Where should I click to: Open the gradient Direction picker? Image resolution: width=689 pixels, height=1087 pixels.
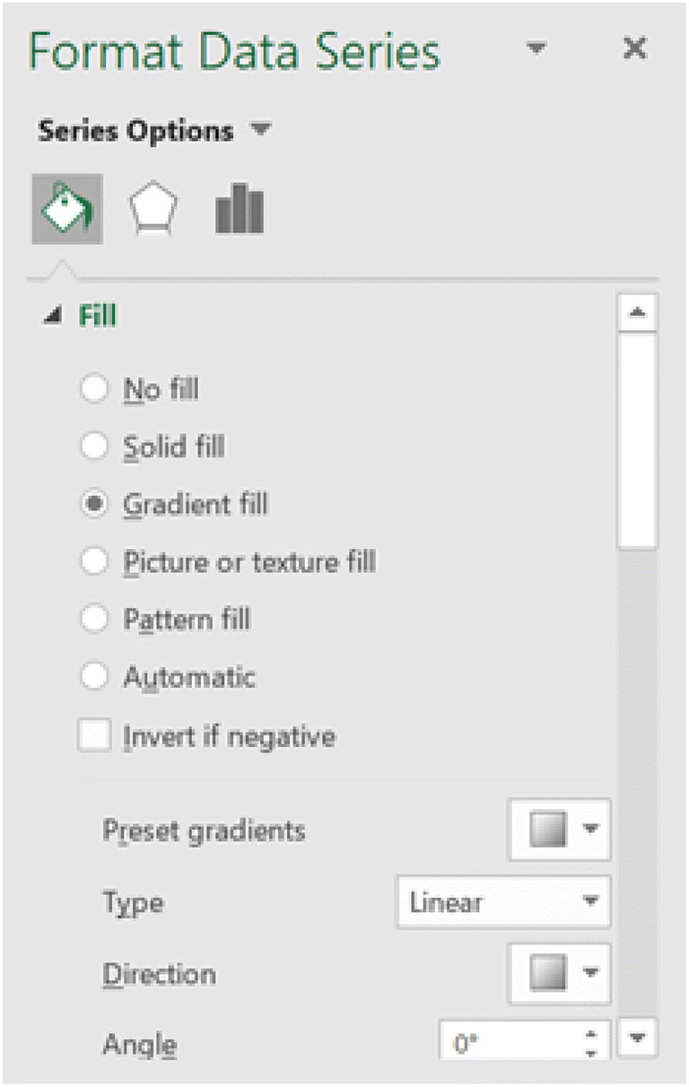click(560, 973)
